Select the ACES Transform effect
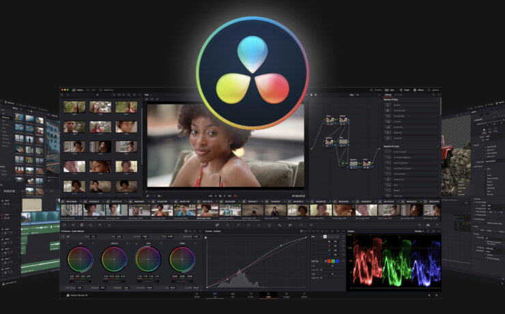The image size is (505, 314). point(411,152)
